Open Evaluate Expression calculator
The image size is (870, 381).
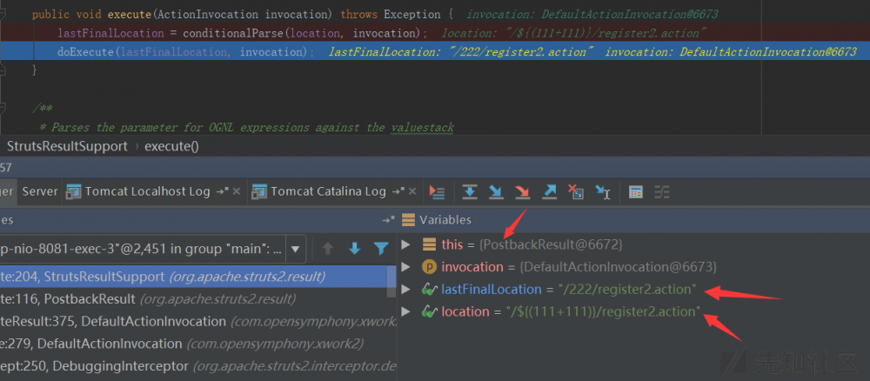pos(636,191)
